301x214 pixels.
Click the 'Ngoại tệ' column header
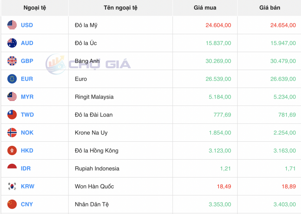pos(35,7)
